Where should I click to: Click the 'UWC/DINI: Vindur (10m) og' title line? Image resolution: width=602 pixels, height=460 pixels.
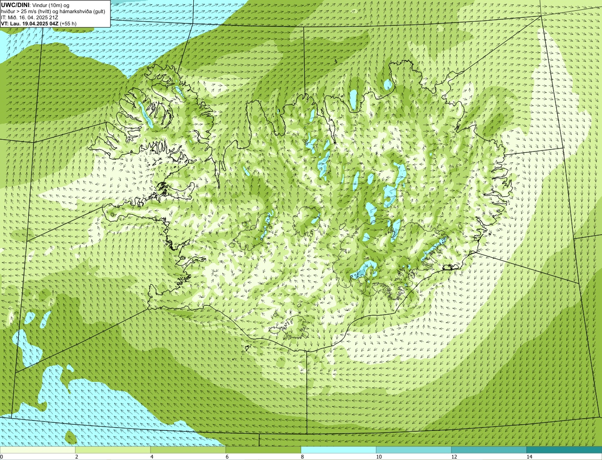click(35, 5)
